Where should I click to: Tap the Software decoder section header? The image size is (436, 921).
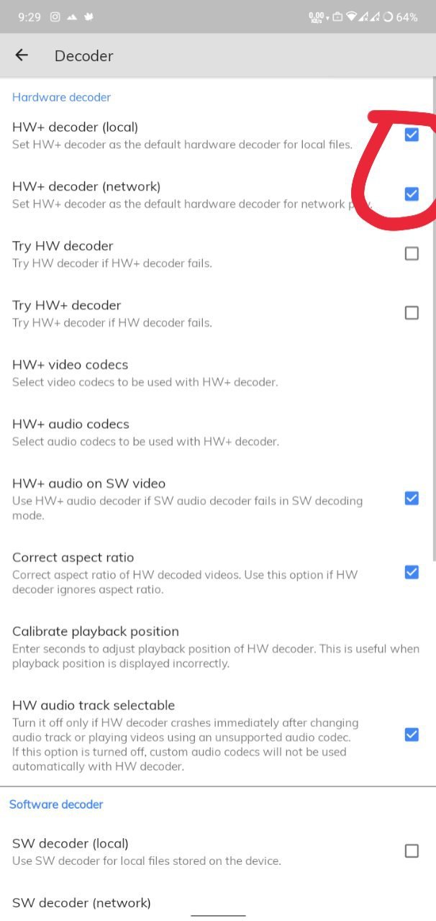point(56,804)
